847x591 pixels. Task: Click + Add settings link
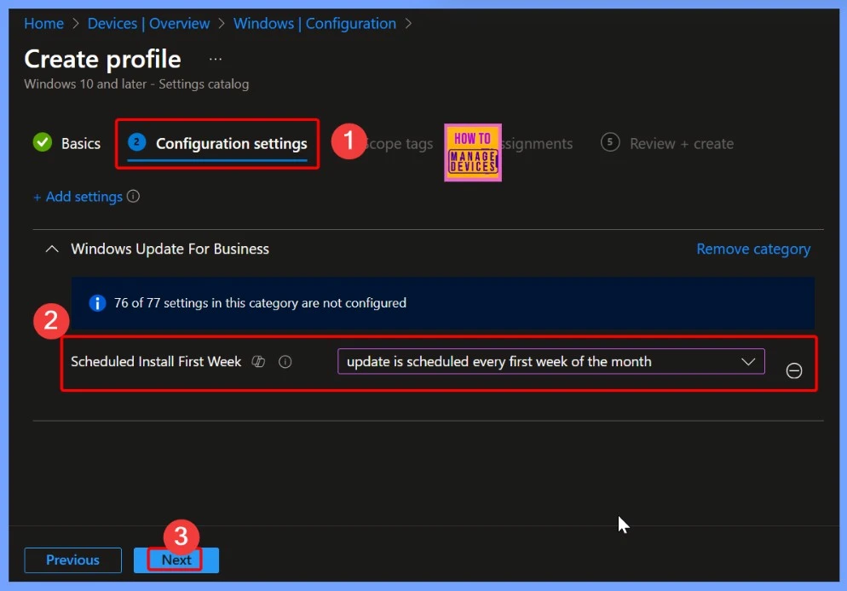tap(78, 197)
